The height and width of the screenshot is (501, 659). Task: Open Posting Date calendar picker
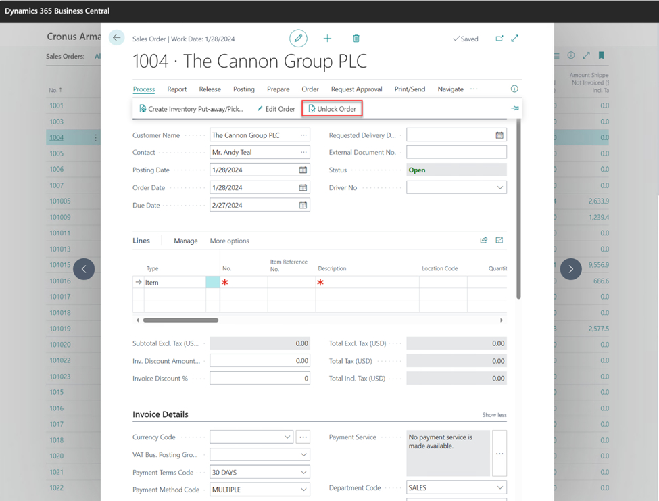click(303, 170)
